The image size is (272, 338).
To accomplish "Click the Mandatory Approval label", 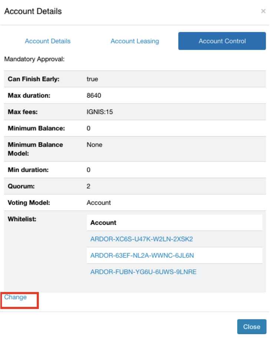I will pos(34,59).
